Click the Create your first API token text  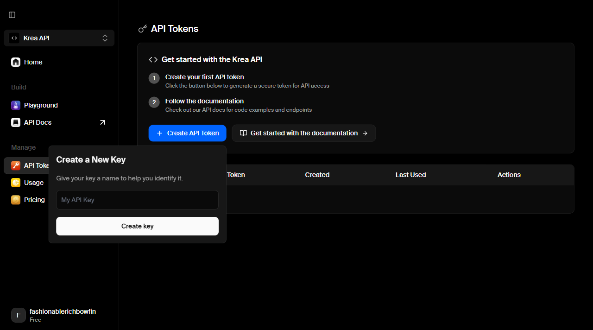pos(204,77)
